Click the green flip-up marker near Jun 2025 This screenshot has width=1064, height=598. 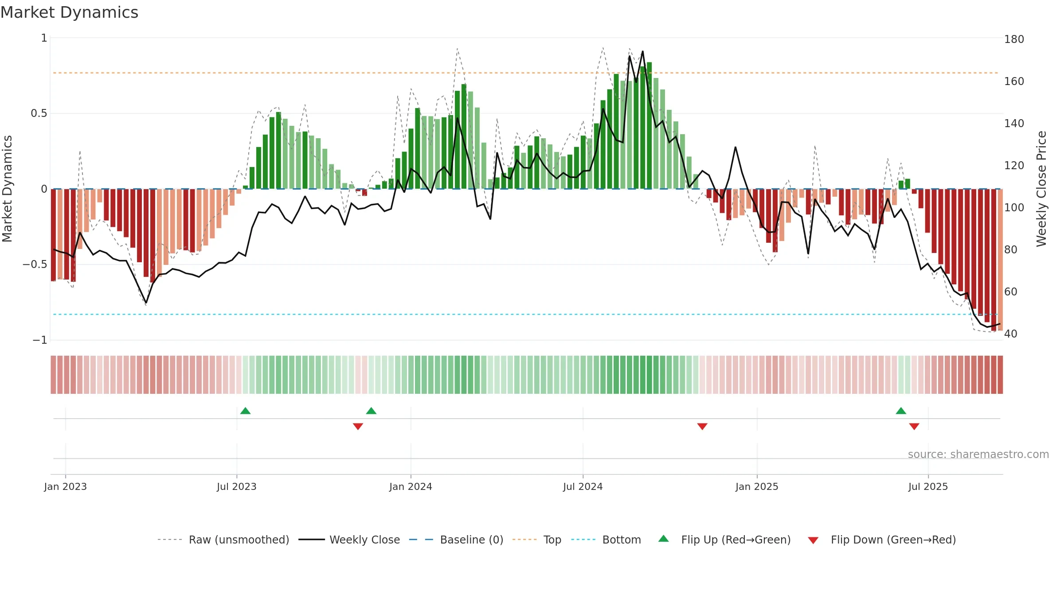coord(901,411)
